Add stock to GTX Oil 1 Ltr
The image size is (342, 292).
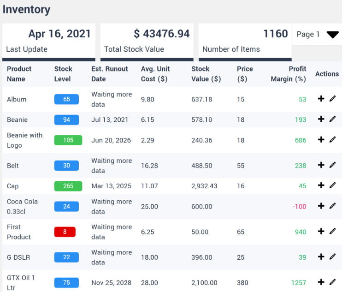point(321,282)
